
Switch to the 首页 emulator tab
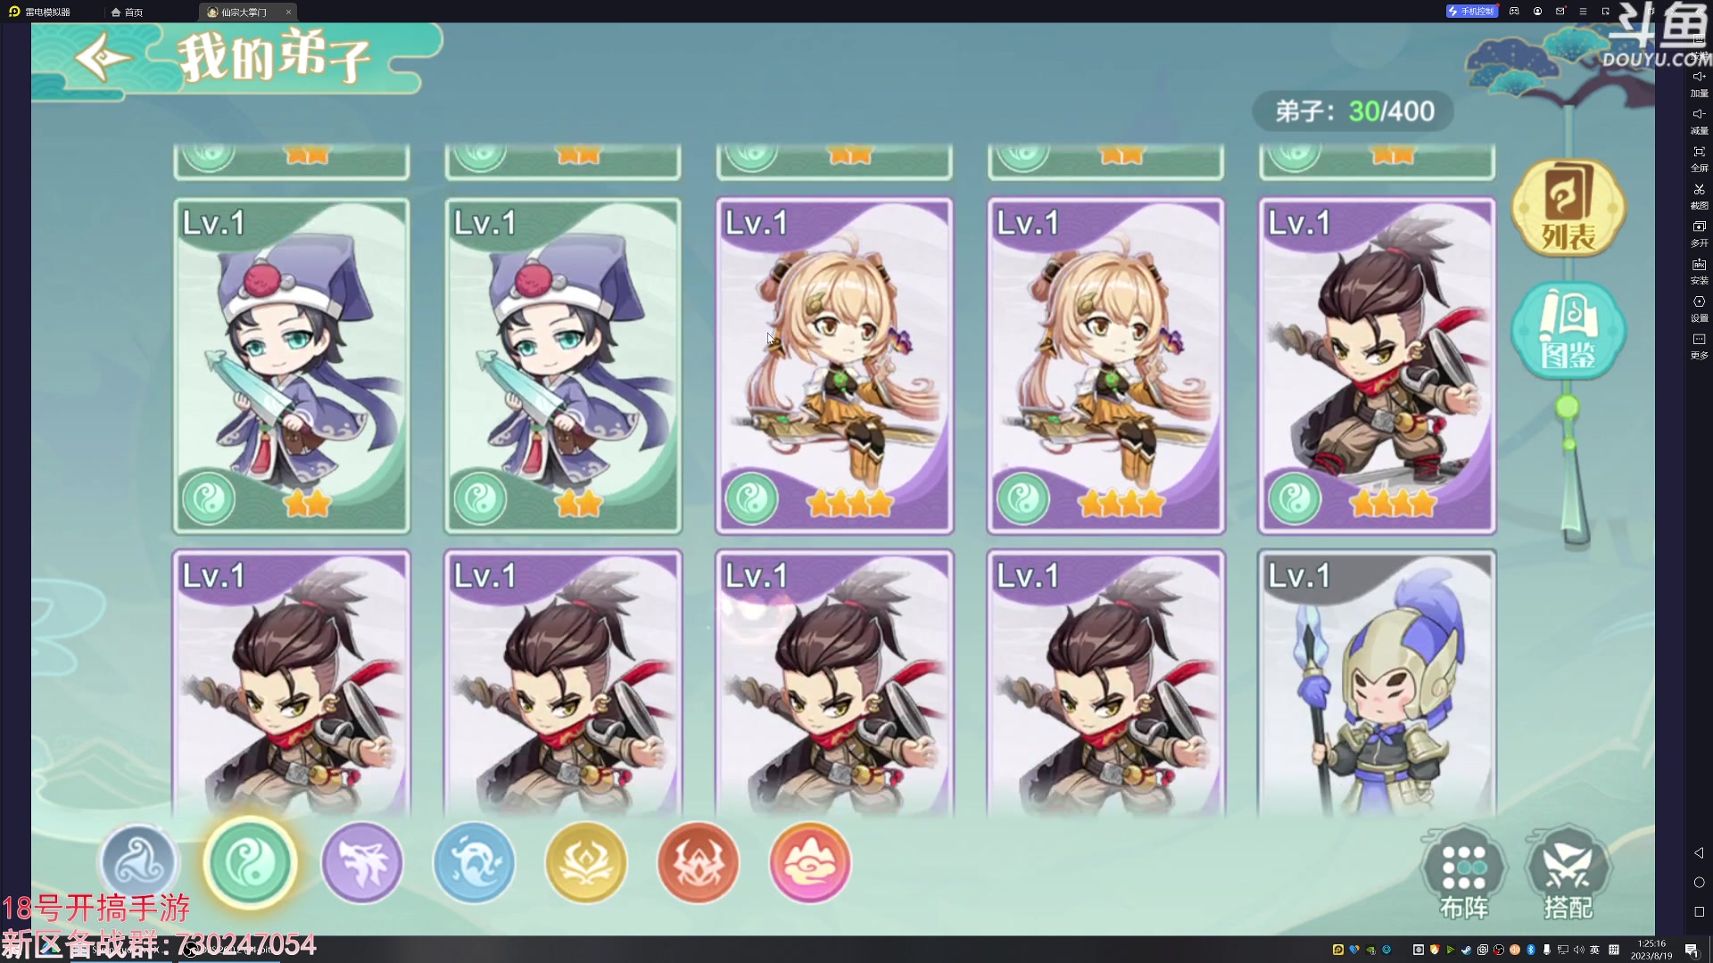[128, 12]
